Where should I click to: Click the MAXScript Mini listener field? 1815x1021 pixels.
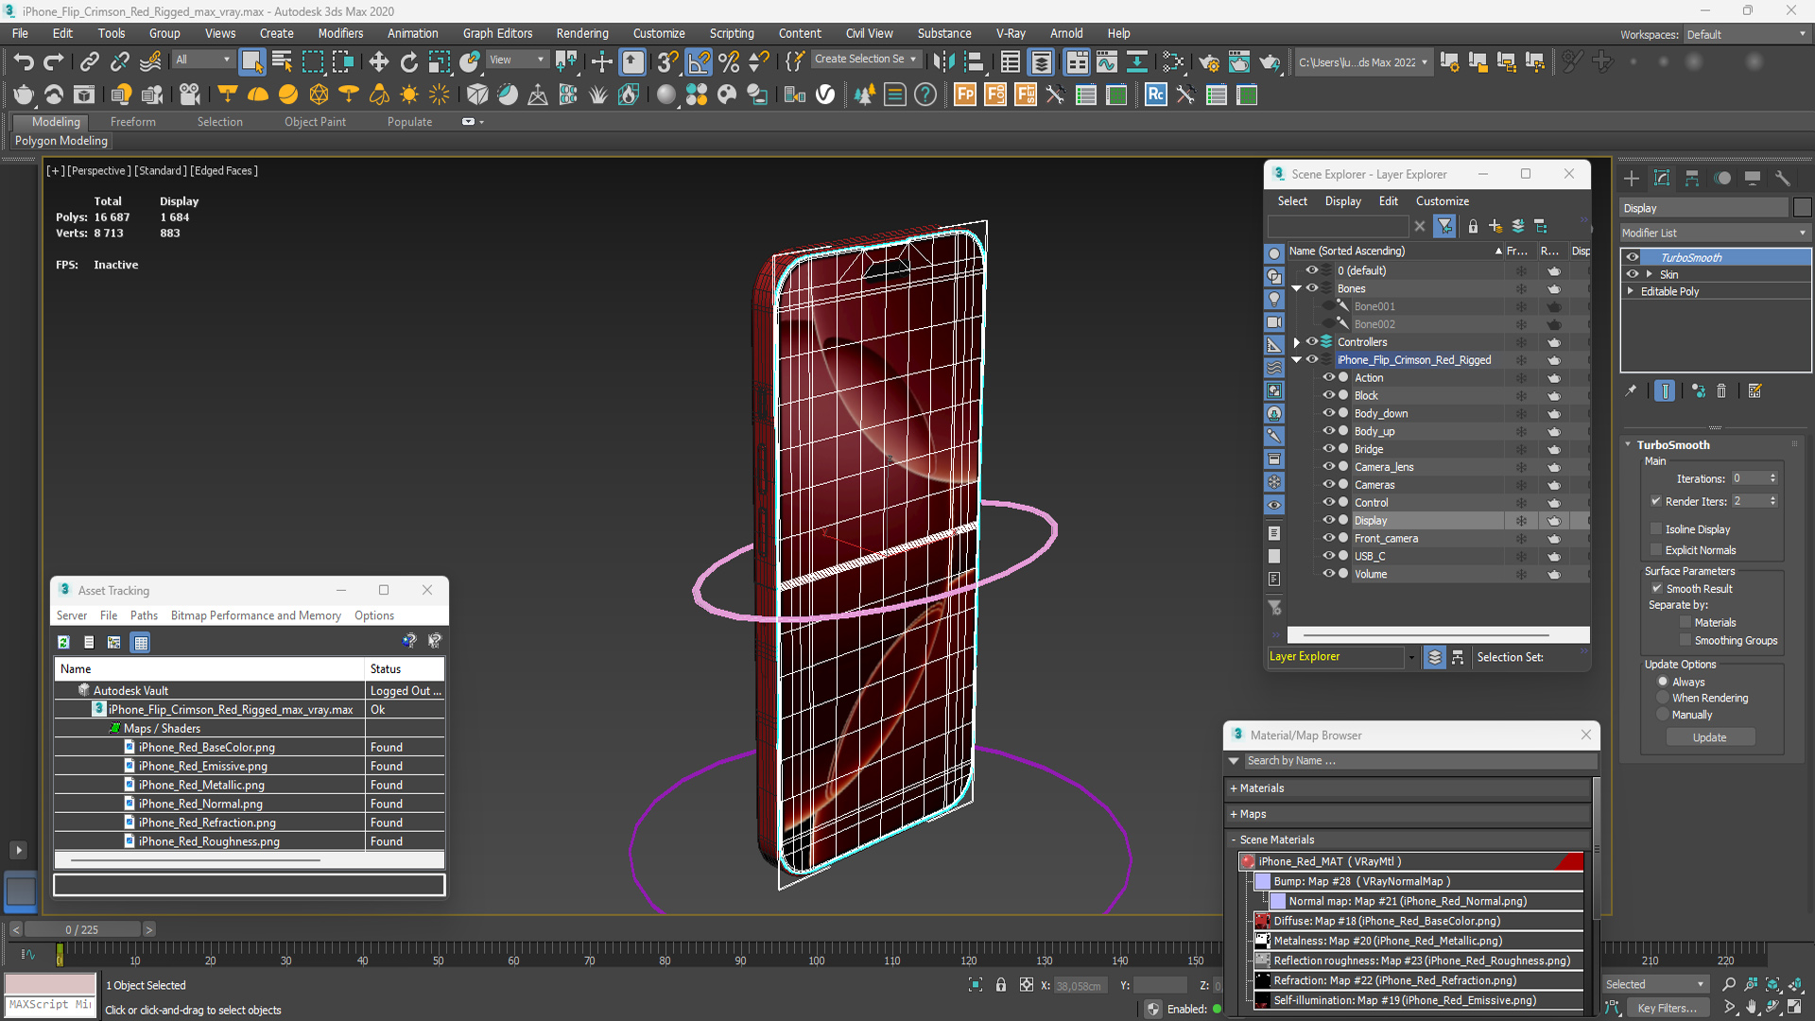[50, 1005]
